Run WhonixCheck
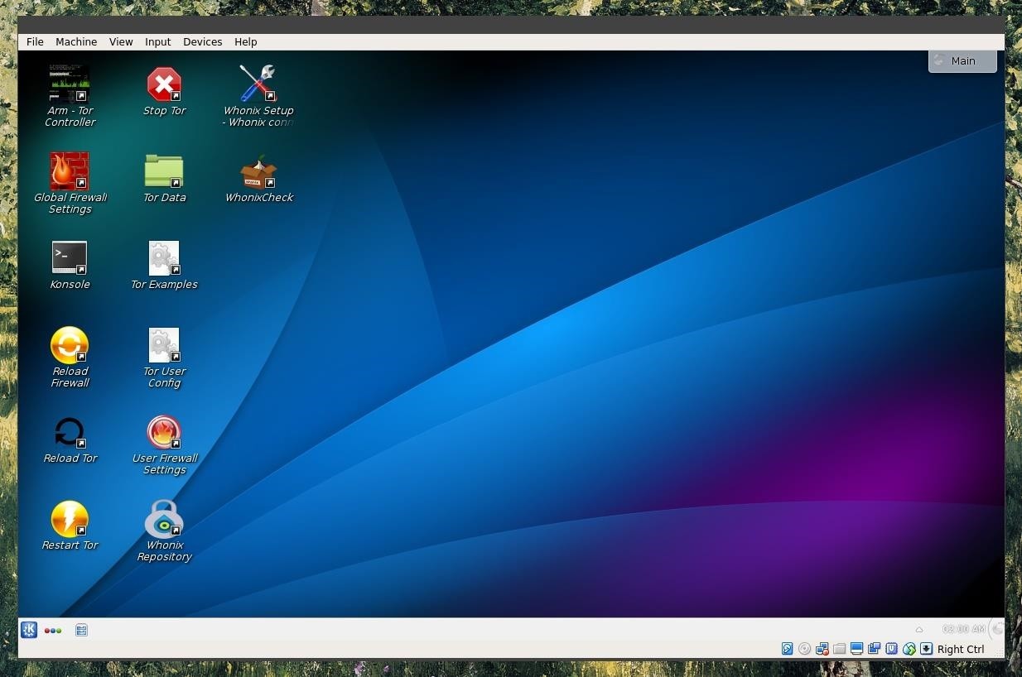The image size is (1022, 677). (x=259, y=171)
